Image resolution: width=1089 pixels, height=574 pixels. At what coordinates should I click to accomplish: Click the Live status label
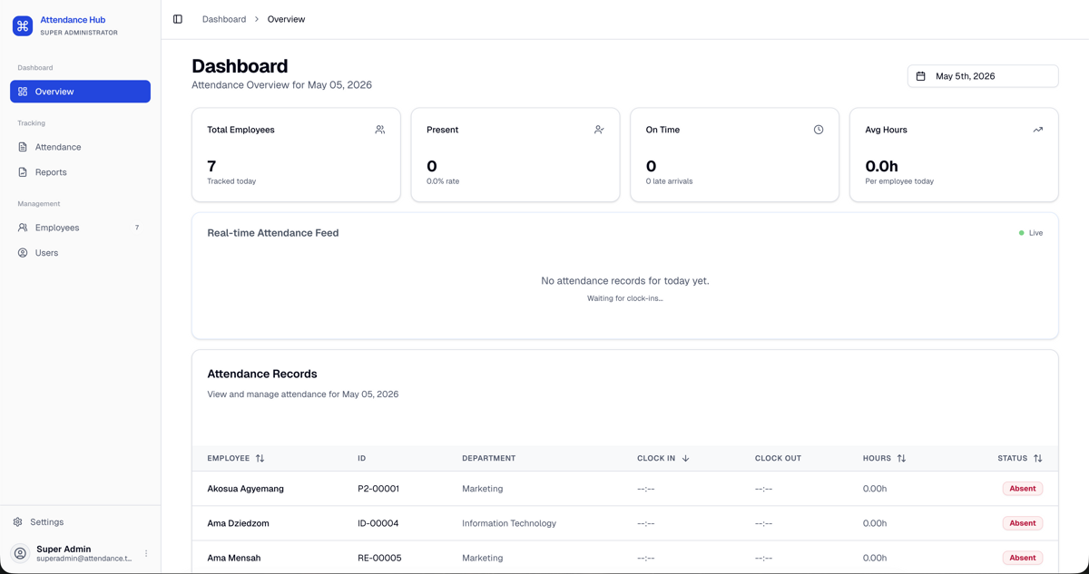(x=1035, y=233)
